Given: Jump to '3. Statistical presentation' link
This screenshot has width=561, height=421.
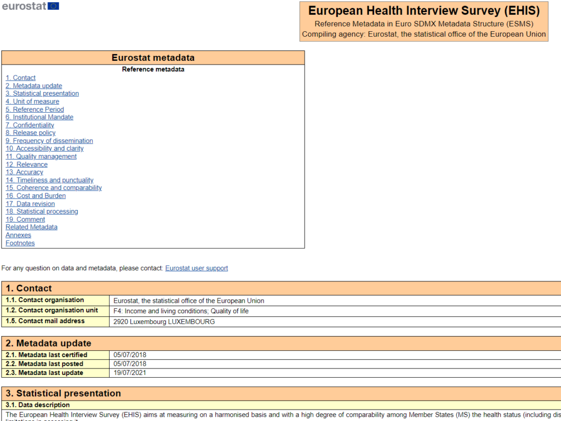Looking at the screenshot, I should tap(42, 94).
